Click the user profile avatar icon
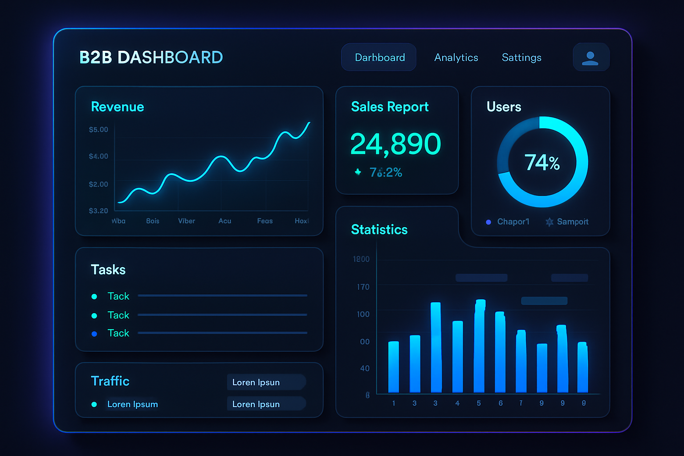The width and height of the screenshot is (684, 456). coord(591,57)
